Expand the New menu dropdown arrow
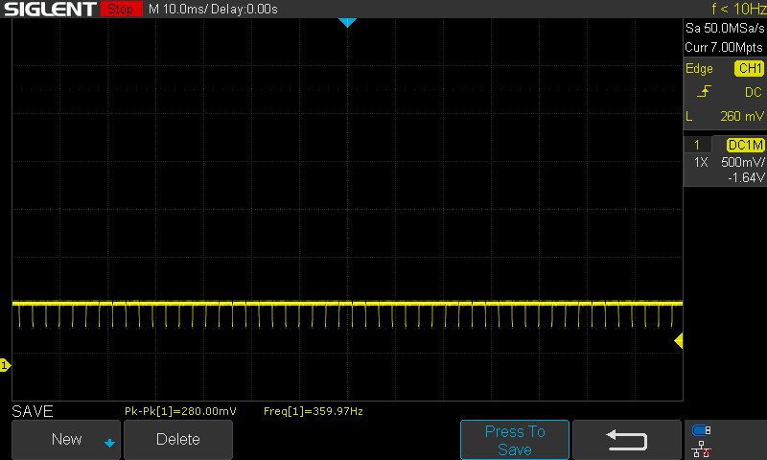767x460 pixels. (109, 442)
